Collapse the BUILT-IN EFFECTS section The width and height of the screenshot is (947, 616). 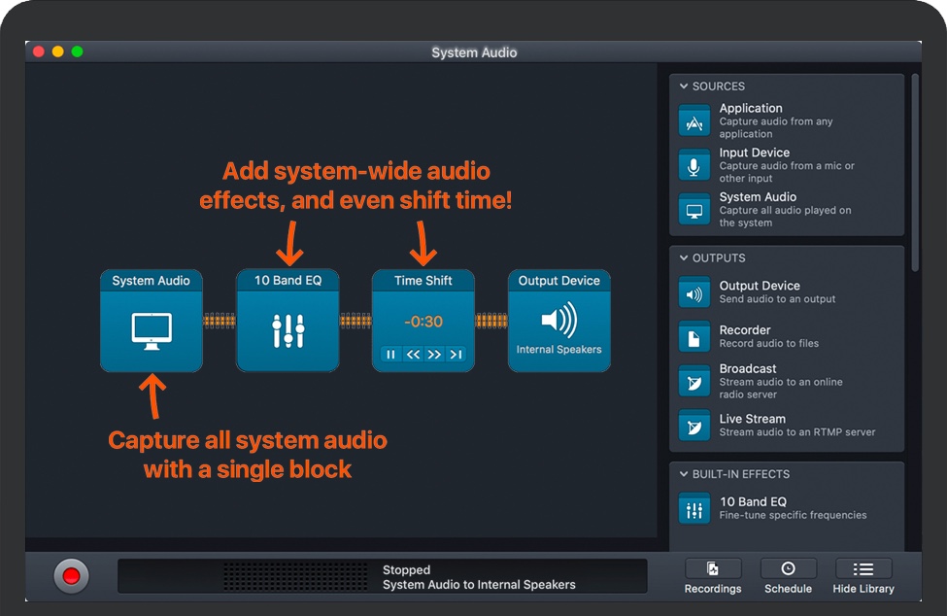[x=684, y=474]
